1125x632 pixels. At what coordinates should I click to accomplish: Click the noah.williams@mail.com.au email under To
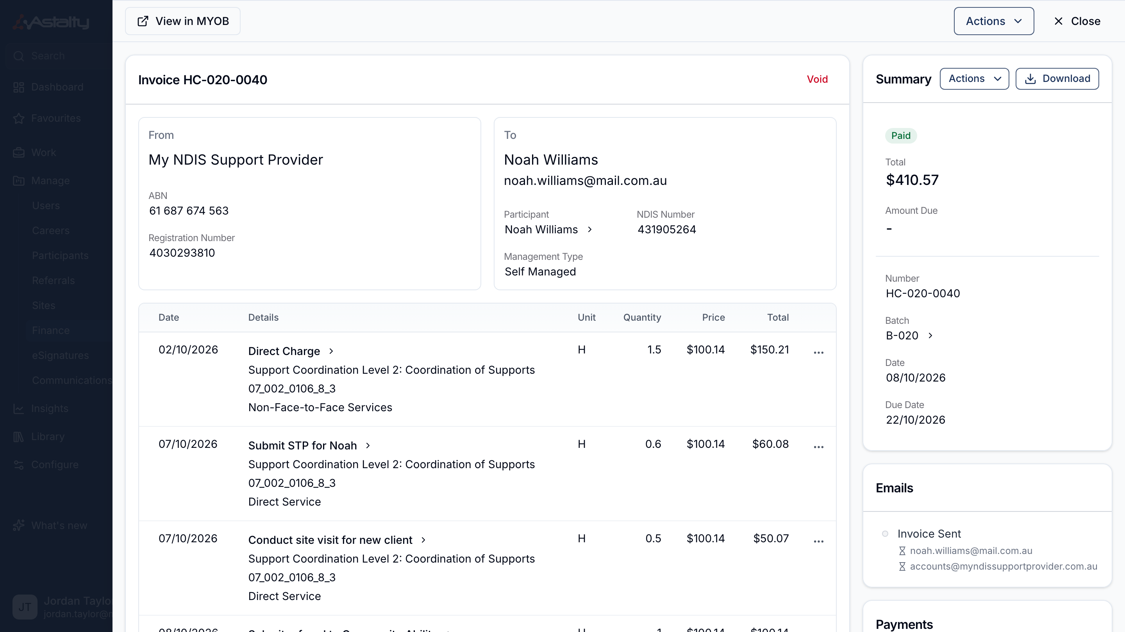(x=585, y=181)
